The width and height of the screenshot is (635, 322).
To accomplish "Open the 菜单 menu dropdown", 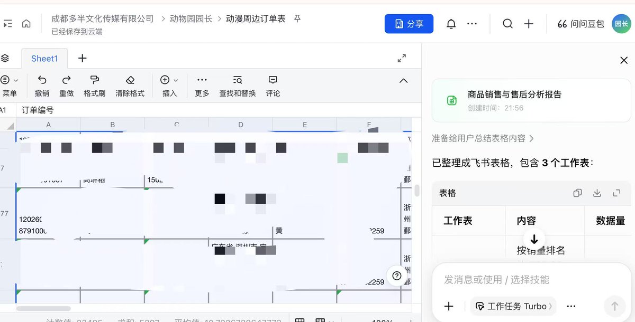I will pos(10,86).
